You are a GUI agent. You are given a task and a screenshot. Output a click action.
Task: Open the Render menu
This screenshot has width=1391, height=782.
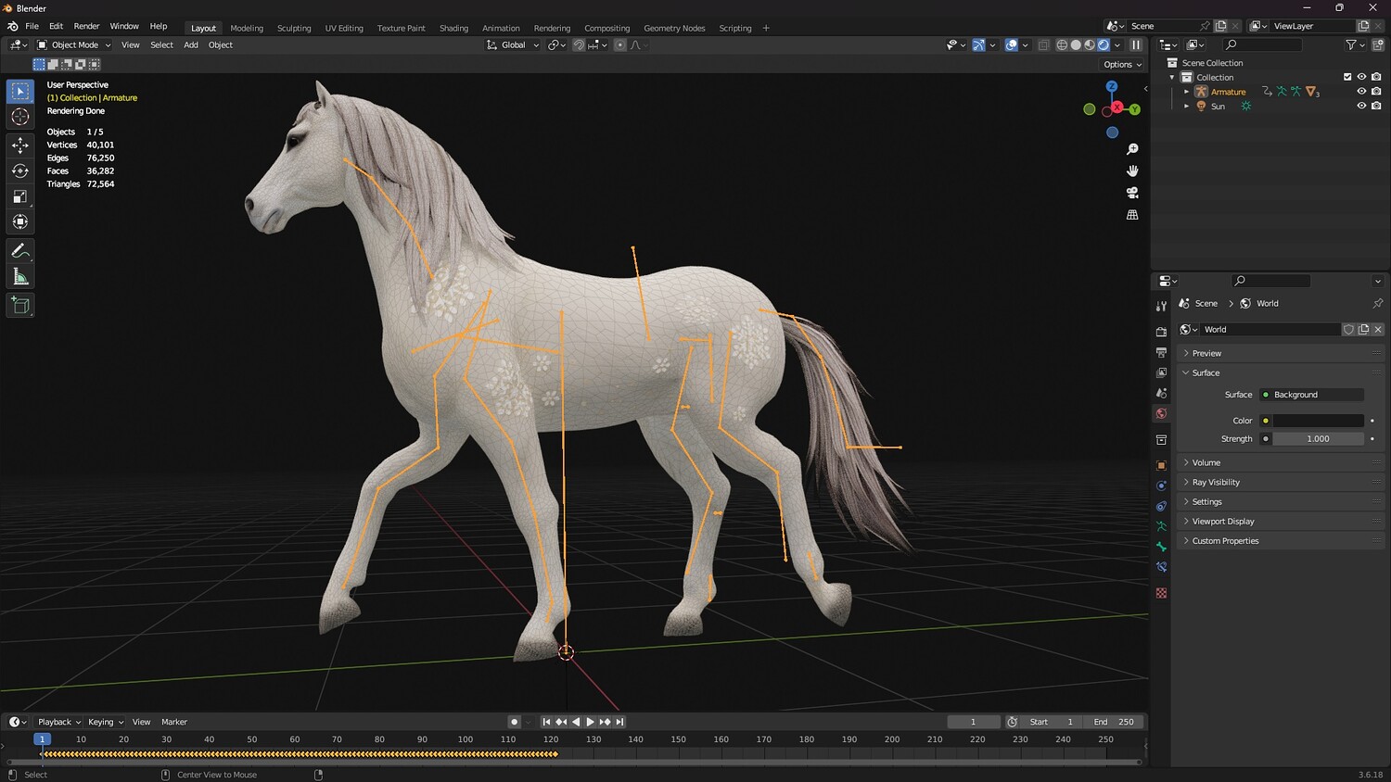click(86, 26)
